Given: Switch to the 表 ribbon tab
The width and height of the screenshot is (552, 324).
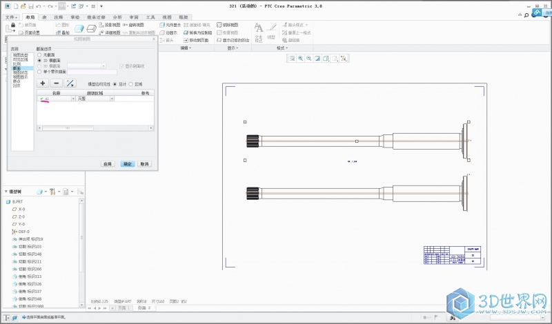Looking at the screenshot, I should point(44,17).
